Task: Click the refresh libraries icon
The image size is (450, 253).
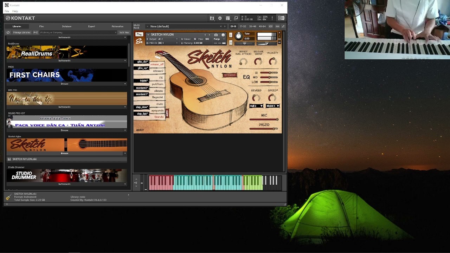Action: (x=8, y=32)
